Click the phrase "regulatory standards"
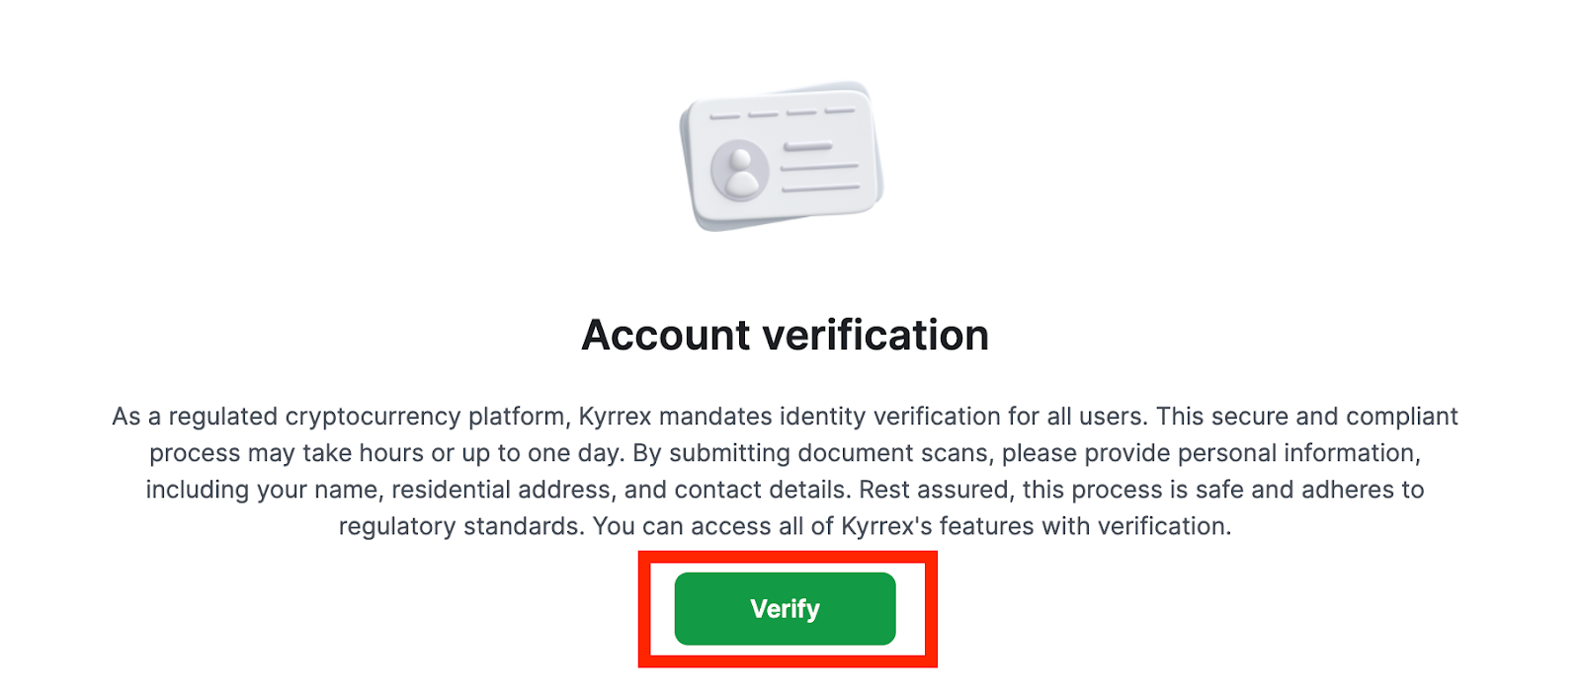 tap(460, 526)
